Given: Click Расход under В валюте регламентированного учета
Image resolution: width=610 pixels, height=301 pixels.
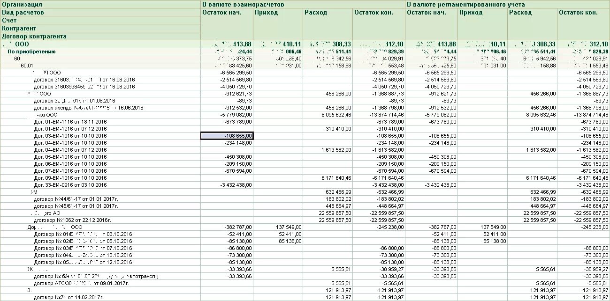Looking at the screenshot, I should tap(532, 24).
